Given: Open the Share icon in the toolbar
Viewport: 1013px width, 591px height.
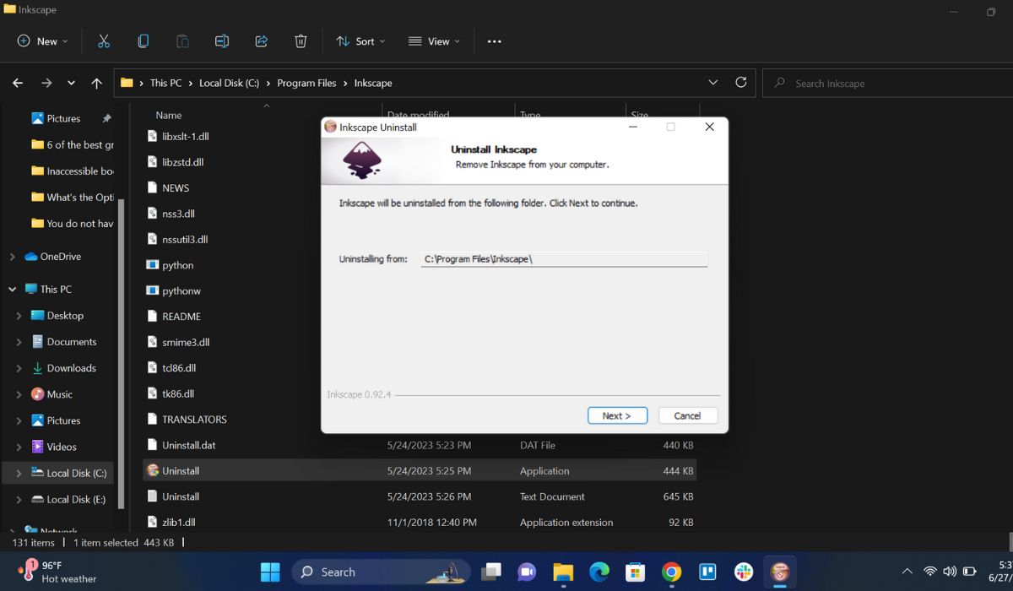Looking at the screenshot, I should point(261,41).
